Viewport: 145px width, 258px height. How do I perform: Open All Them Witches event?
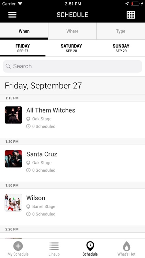(72, 120)
